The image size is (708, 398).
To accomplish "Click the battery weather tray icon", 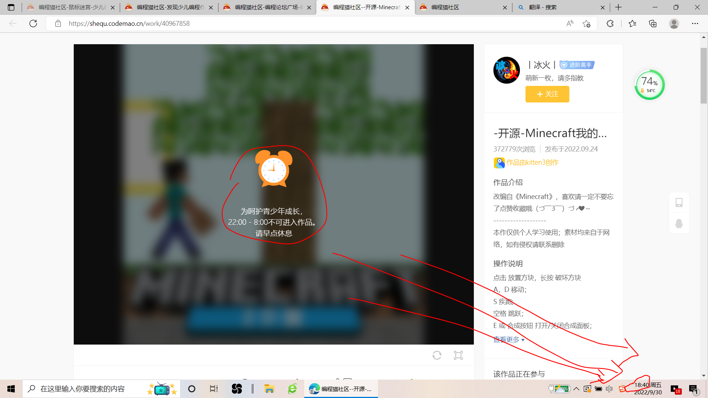I will pos(560,389).
